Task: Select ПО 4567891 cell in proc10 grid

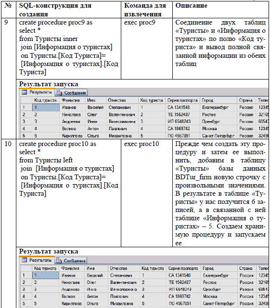Action: coord(183,304)
